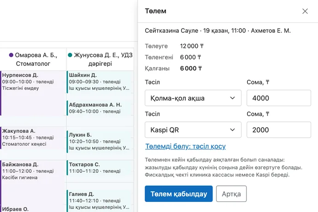
Task: Click the Төлем panel title
Action: (x=156, y=11)
